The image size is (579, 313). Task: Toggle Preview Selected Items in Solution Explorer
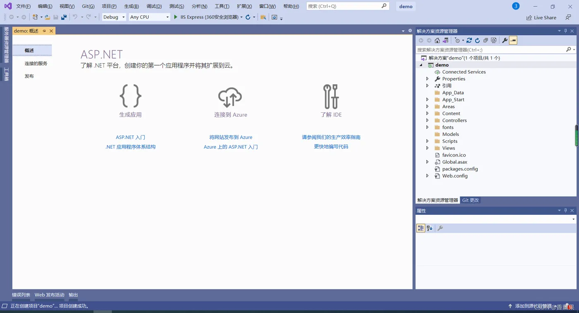pos(513,40)
